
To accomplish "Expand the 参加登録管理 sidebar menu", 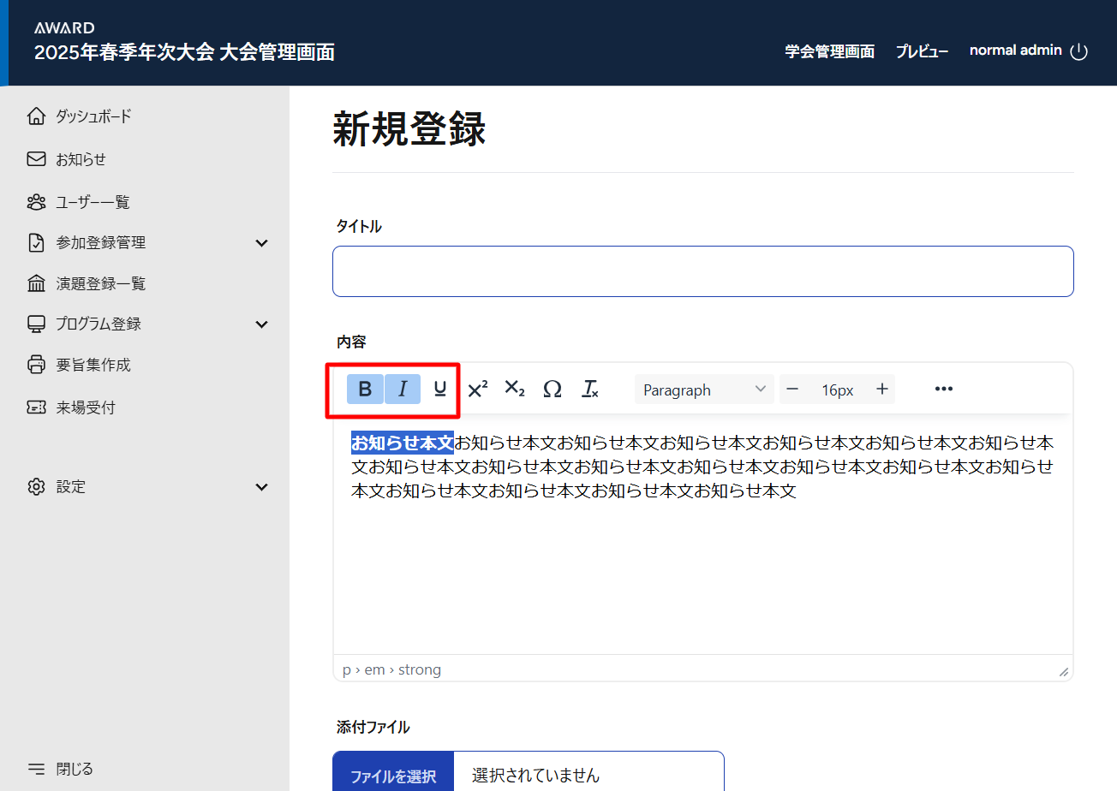I will 262,243.
